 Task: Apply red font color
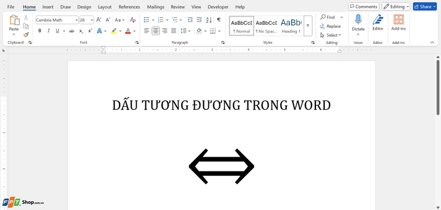[x=128, y=31]
